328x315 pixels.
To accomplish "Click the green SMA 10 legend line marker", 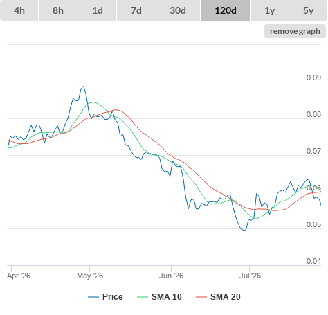I will coord(143,297).
